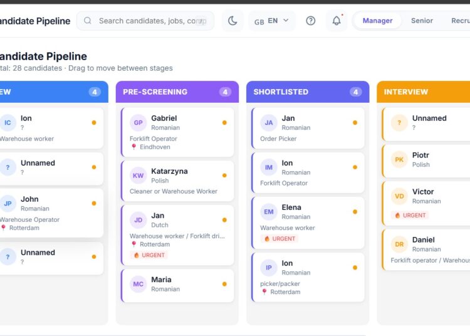Click the 'picker/packer' text
Viewport: 470px width, 336px height.
pyautogui.click(x=280, y=283)
